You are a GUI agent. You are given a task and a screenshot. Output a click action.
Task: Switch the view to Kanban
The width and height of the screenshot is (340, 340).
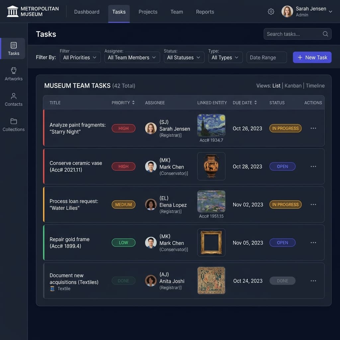coord(293,86)
